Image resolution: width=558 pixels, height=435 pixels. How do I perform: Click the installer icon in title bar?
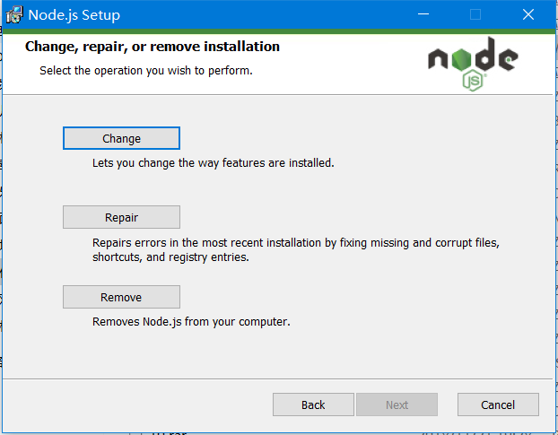pyautogui.click(x=14, y=15)
